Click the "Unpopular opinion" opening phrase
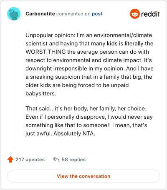Screen dimensions: 167x190 pos(51,35)
